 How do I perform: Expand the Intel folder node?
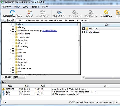[x=10, y=49]
